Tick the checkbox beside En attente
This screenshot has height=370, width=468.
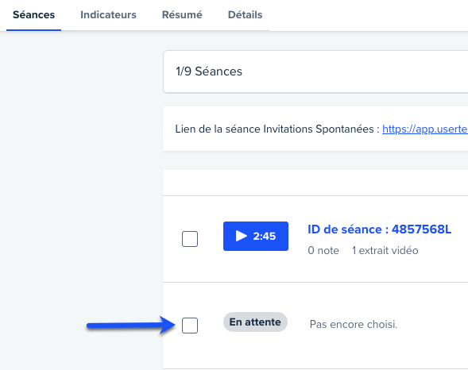[190, 326]
